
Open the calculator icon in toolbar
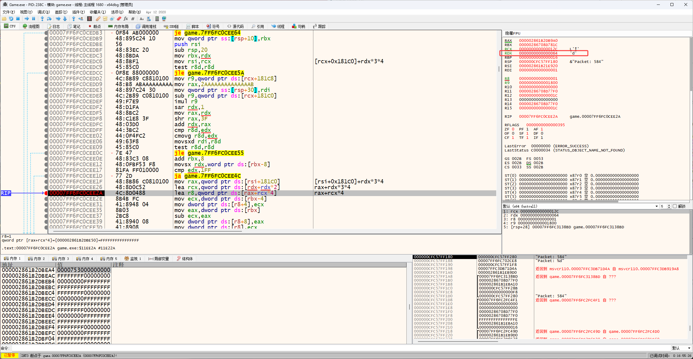tap(157, 19)
